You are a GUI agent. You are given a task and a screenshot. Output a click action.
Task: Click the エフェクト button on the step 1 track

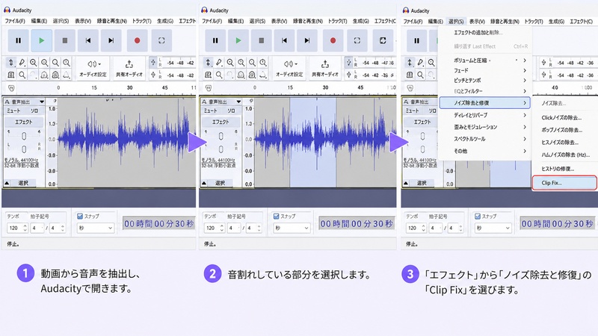point(24,122)
